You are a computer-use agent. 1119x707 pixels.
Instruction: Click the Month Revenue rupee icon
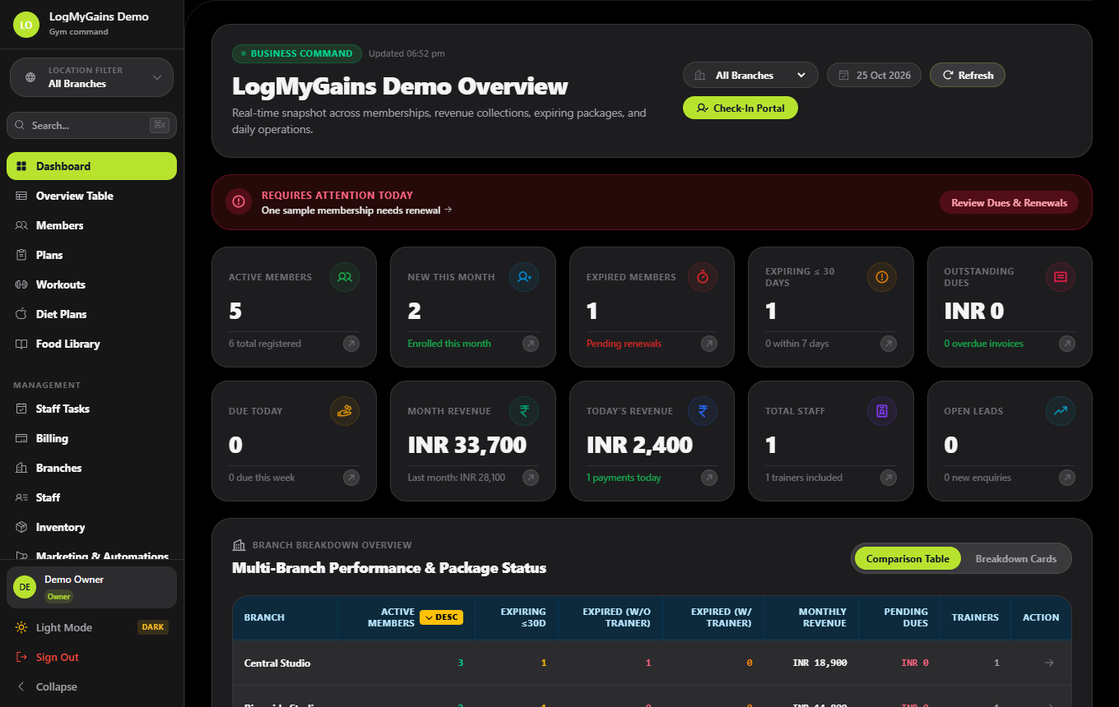point(524,411)
